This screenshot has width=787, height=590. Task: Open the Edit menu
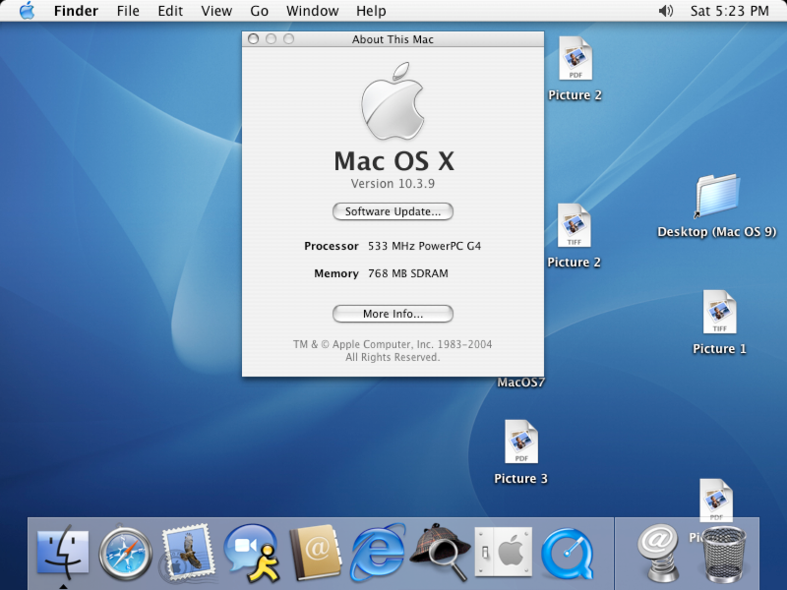click(170, 11)
